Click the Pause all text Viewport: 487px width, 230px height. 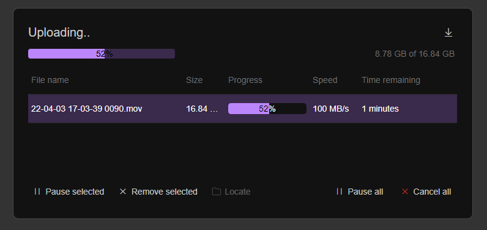[x=365, y=192]
